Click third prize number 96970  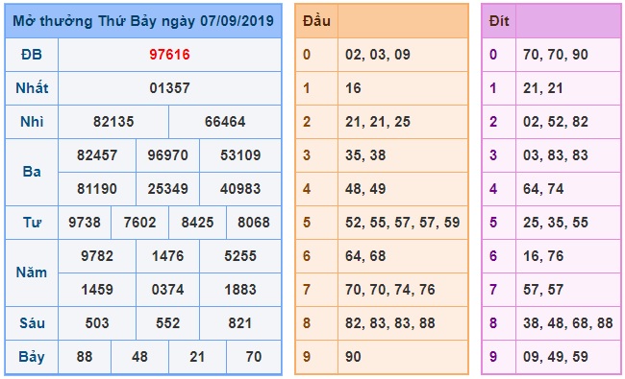[167, 155]
